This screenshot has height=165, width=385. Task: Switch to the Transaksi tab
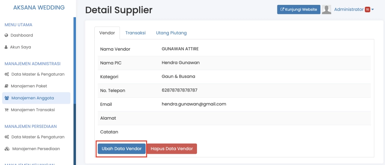pos(135,33)
